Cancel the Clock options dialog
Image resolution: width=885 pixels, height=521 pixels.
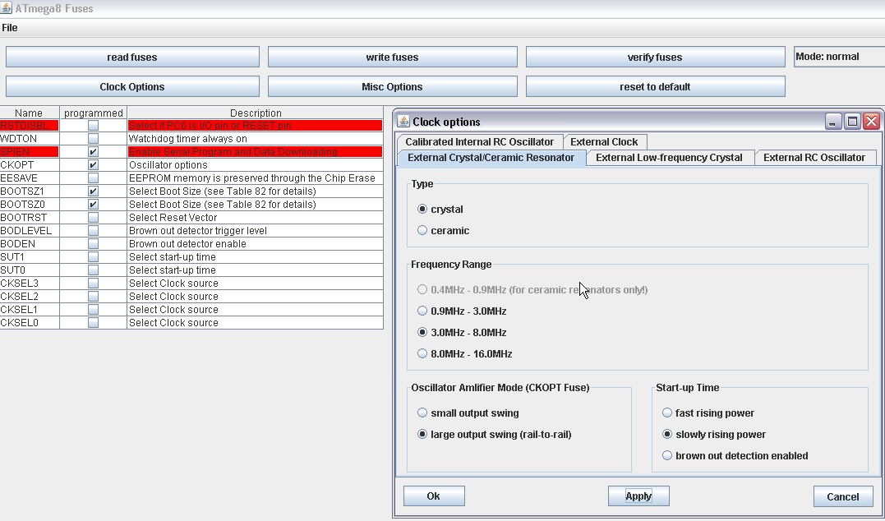pos(842,496)
